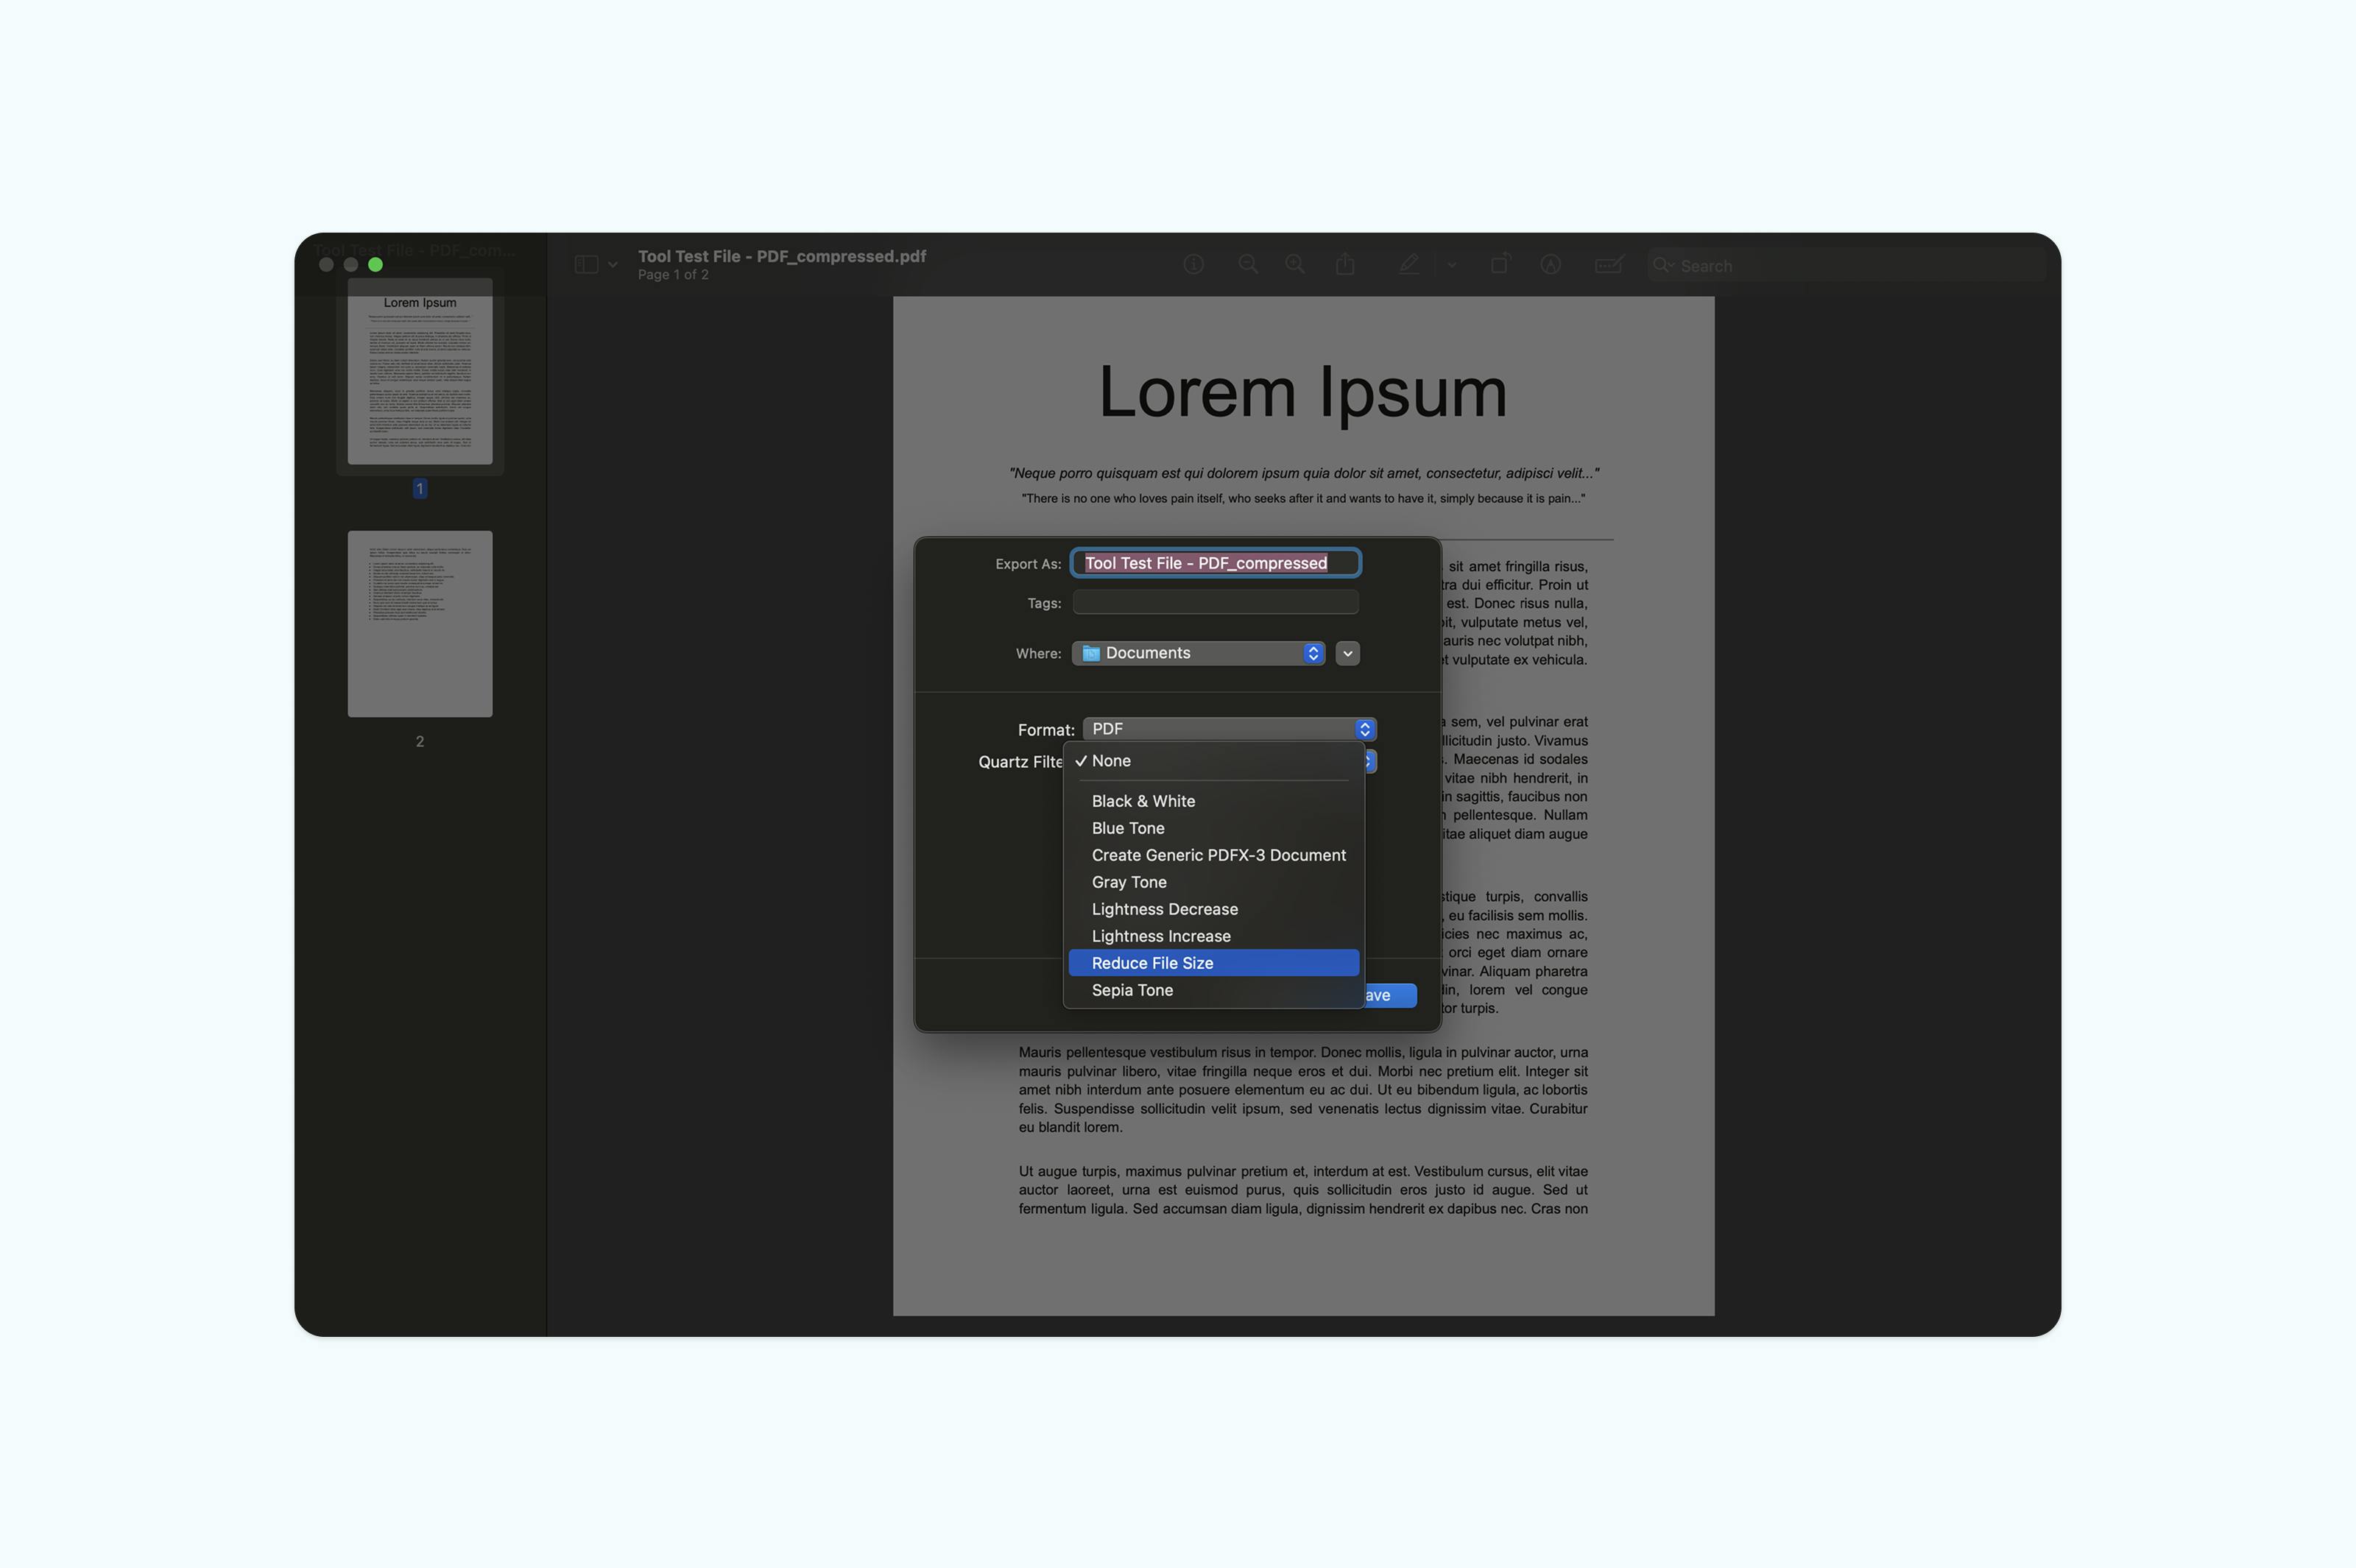Select page 2 thumbnail in sidebar
Image resolution: width=2356 pixels, height=1568 pixels.
(419, 623)
